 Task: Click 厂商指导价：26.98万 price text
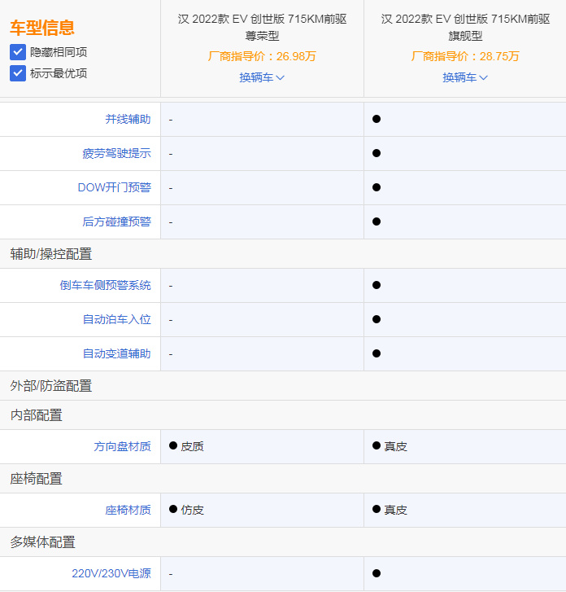[x=262, y=56]
